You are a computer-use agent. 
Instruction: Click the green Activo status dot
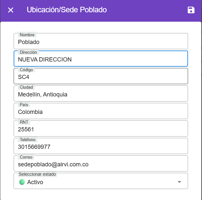coord(22,182)
